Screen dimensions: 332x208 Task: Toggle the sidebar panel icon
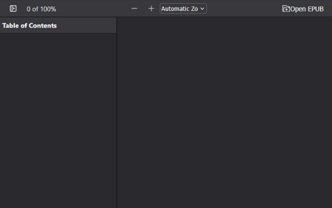(x=13, y=8)
